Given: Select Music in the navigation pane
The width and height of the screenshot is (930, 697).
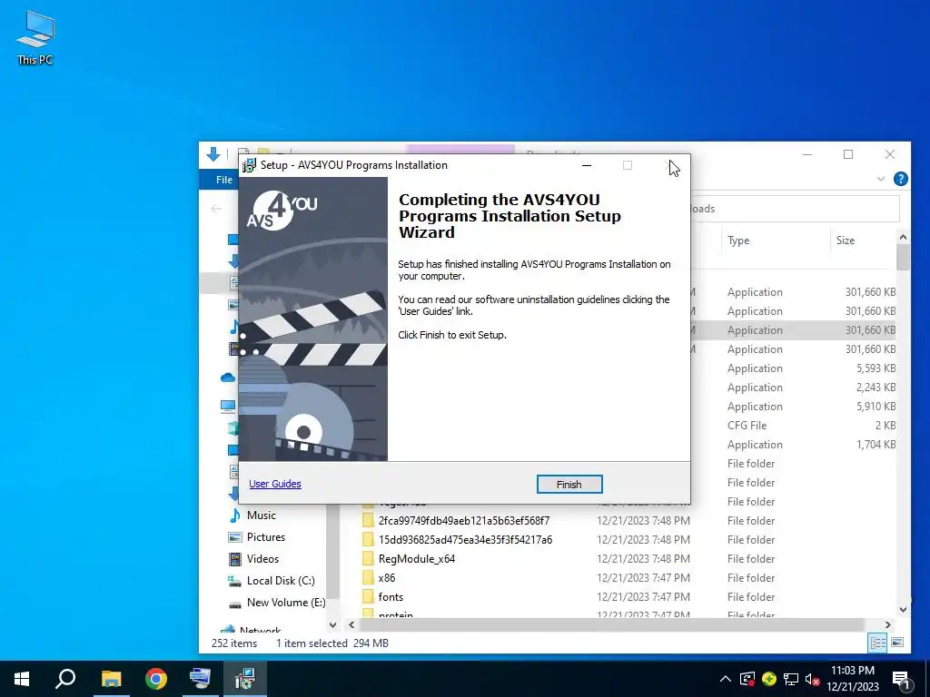Looking at the screenshot, I should [x=261, y=515].
